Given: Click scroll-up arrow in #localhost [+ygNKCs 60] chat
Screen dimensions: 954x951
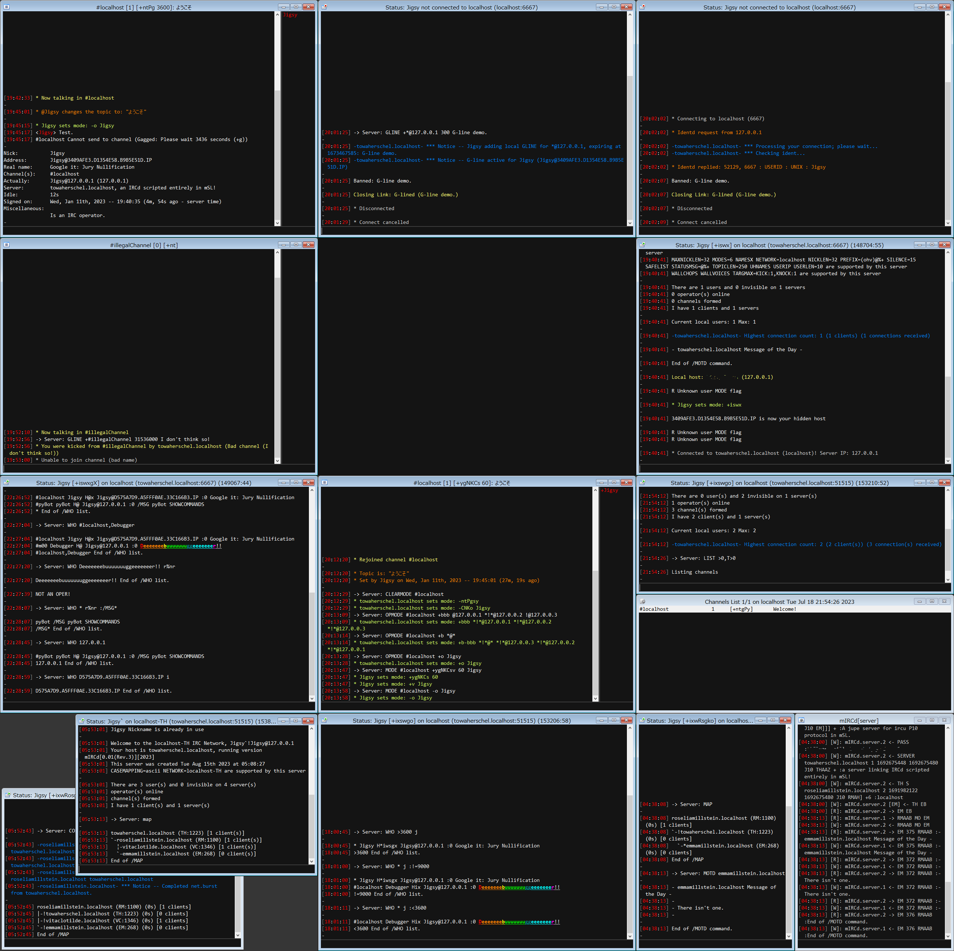Looking at the screenshot, I should [596, 490].
